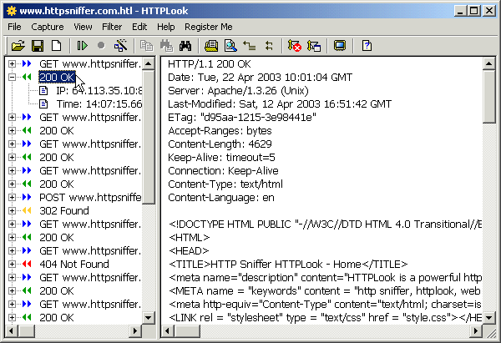The image size is (501, 343).
Task: Open help via the question mark icon
Action: click(x=367, y=46)
